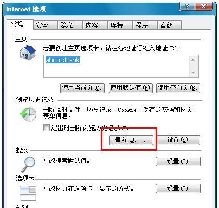Enable 退出时删除浏览历史记录 checkbox
Image resolution: width=219 pixels, height=208 pixels.
click(46, 128)
